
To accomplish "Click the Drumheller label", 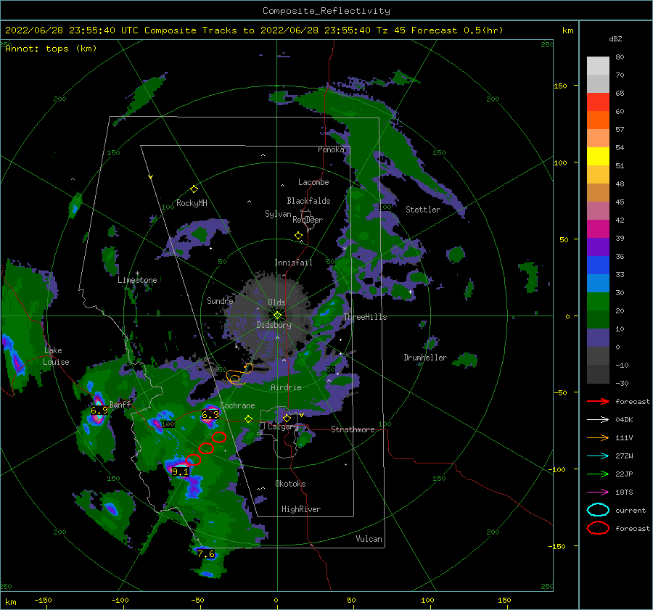I will pyautogui.click(x=425, y=358).
